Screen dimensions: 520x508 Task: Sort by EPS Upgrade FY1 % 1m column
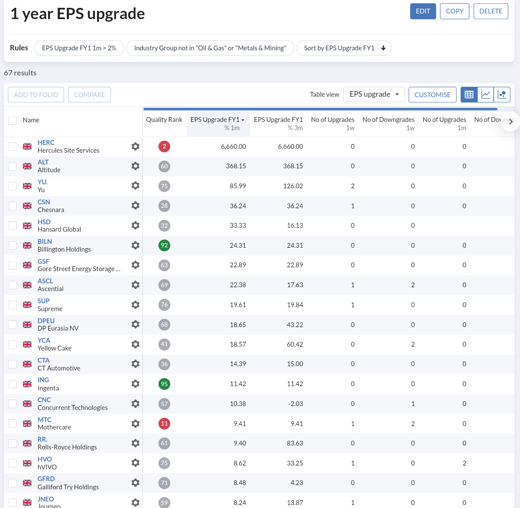coord(218,124)
